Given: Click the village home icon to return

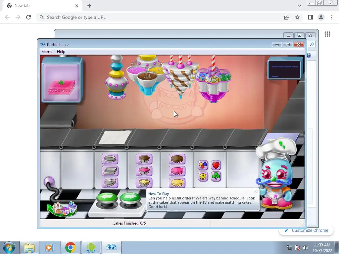Looking at the screenshot, I should [63, 209].
